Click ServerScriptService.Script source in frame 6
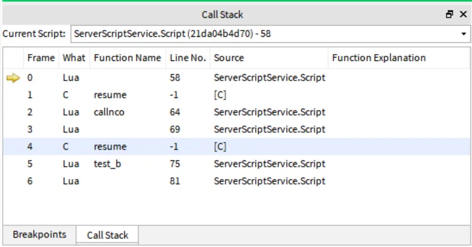The height and width of the screenshot is (247, 472). (270, 181)
